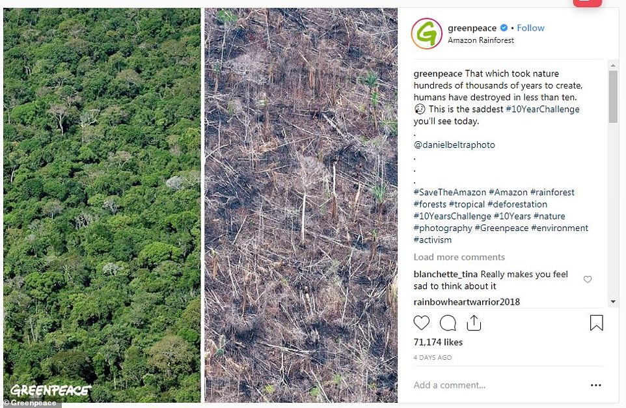
Task: Save post with bookmark icon
Action: click(x=596, y=323)
